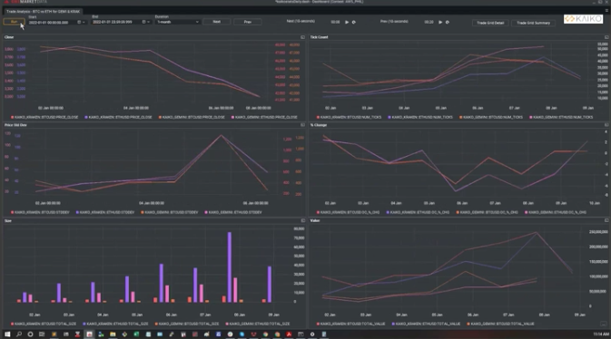
Task: Select the Trade Analysis BTC vs ETH tab
Action: 43,11
